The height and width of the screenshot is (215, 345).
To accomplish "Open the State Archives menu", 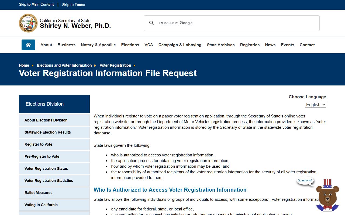I will pyautogui.click(x=221, y=45).
